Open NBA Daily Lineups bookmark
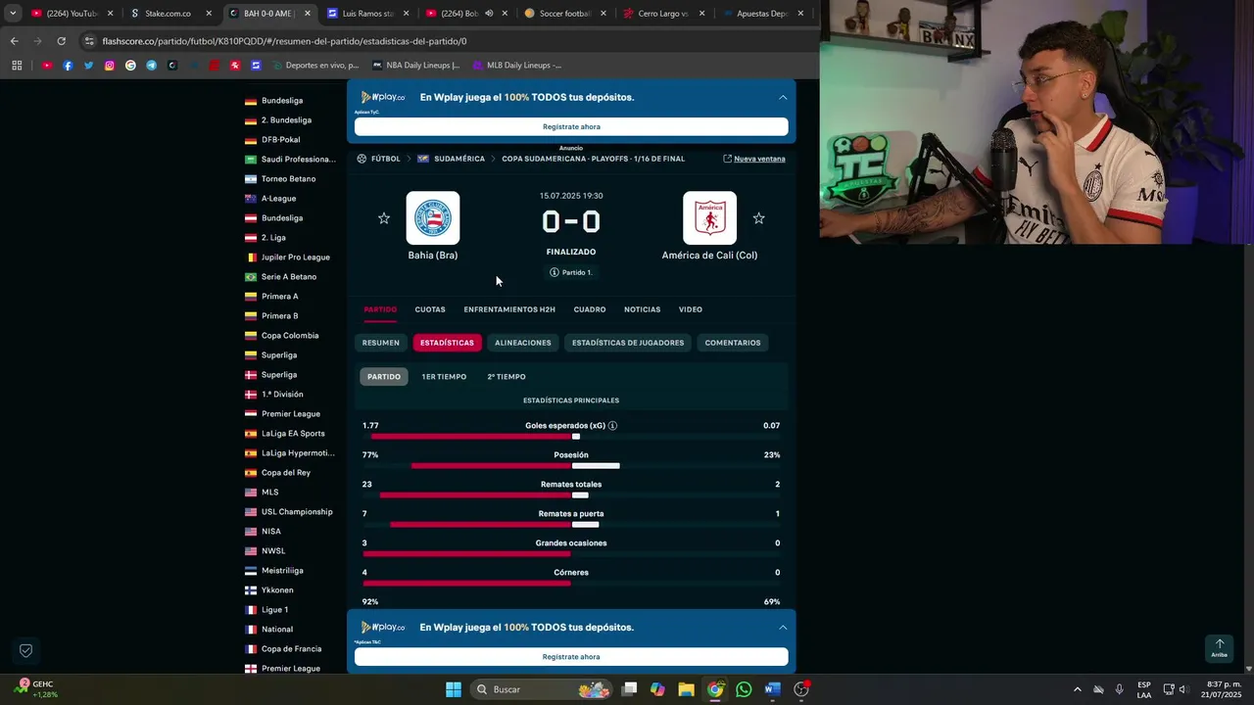1254x705 pixels. (x=416, y=66)
